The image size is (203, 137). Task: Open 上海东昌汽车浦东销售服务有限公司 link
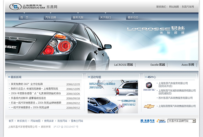[177, 92]
